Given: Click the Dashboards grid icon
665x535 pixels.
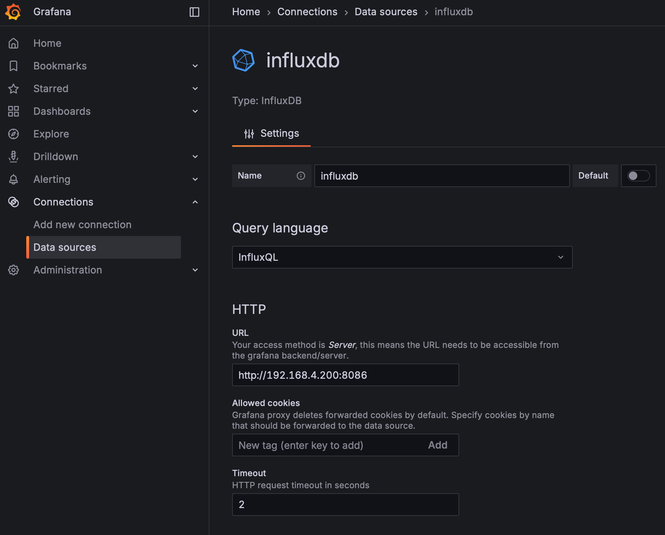Looking at the screenshot, I should 13,111.
